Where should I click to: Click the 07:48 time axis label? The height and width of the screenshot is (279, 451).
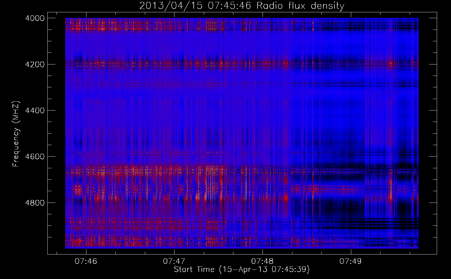point(262,261)
